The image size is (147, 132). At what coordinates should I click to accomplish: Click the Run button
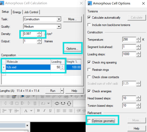point(53,91)
